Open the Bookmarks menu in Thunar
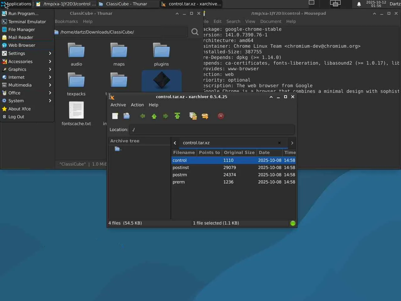 point(66,21)
